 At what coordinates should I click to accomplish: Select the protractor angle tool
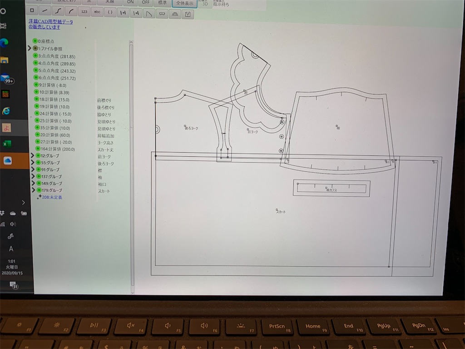click(x=175, y=14)
